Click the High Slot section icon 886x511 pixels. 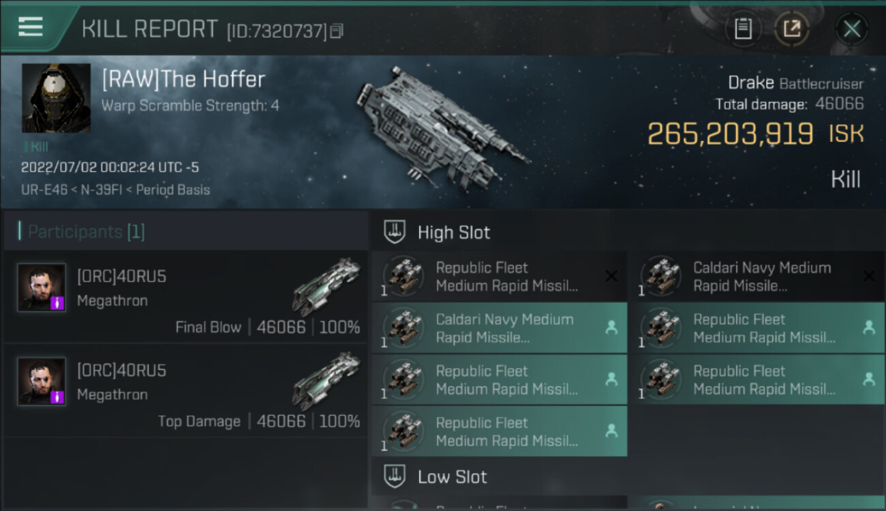click(x=395, y=232)
